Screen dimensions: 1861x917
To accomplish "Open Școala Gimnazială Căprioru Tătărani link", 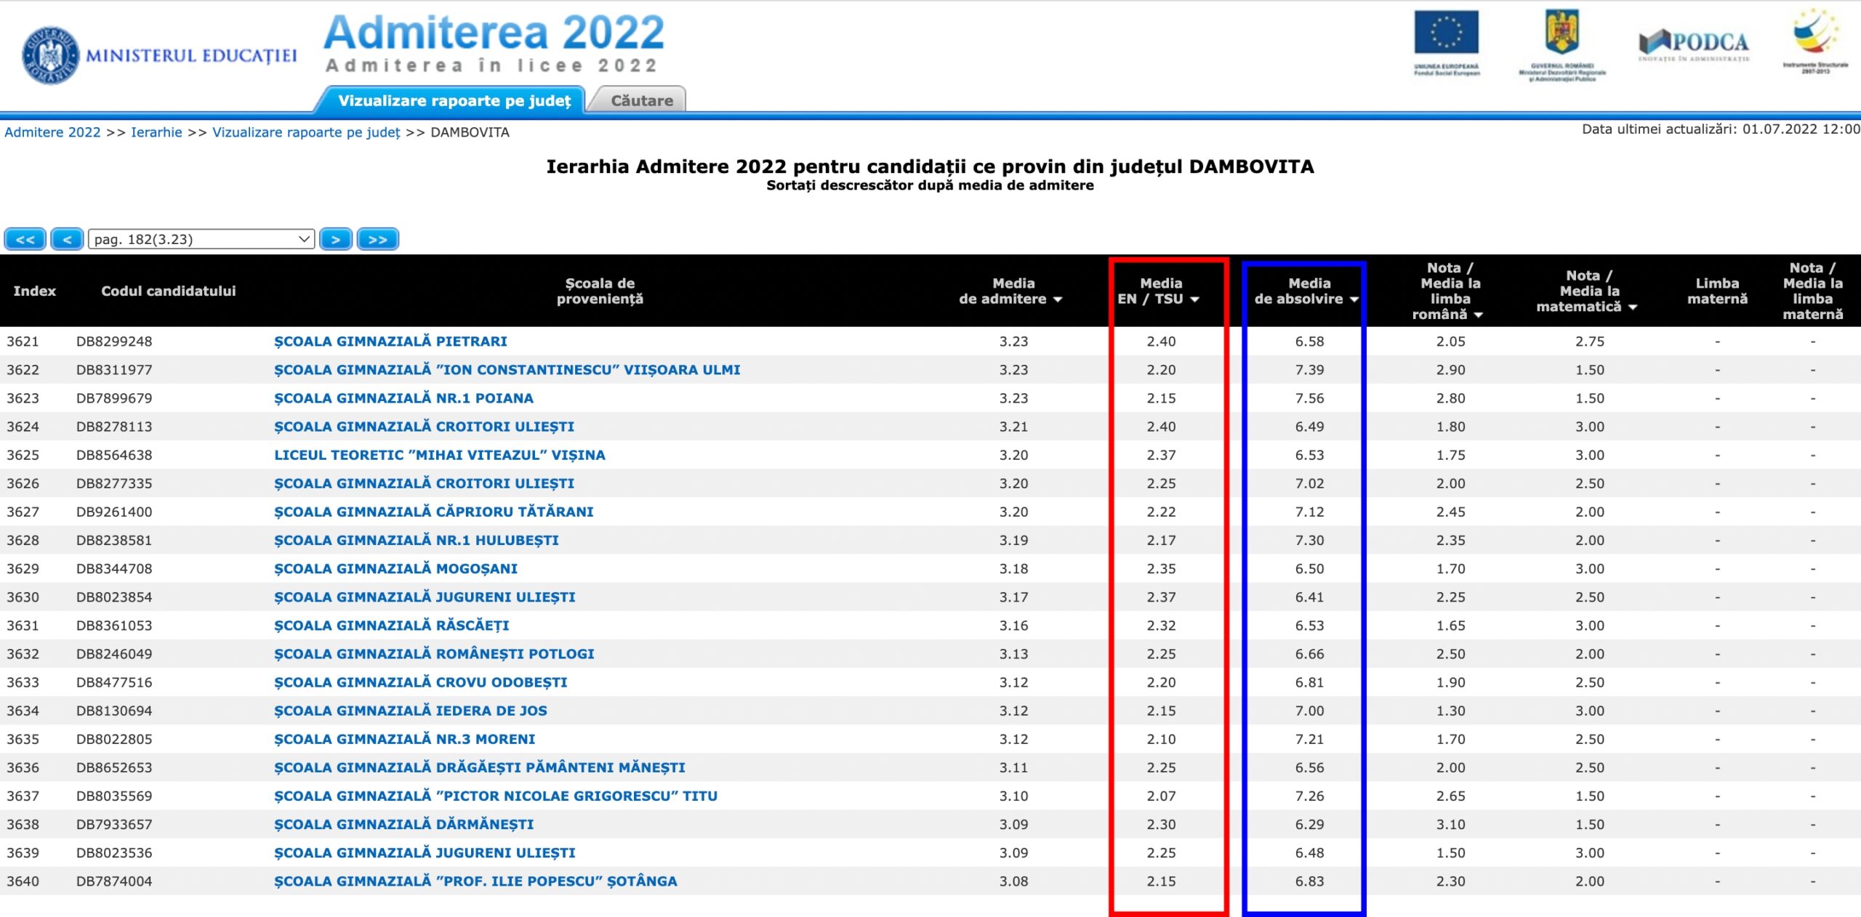I will point(433,511).
